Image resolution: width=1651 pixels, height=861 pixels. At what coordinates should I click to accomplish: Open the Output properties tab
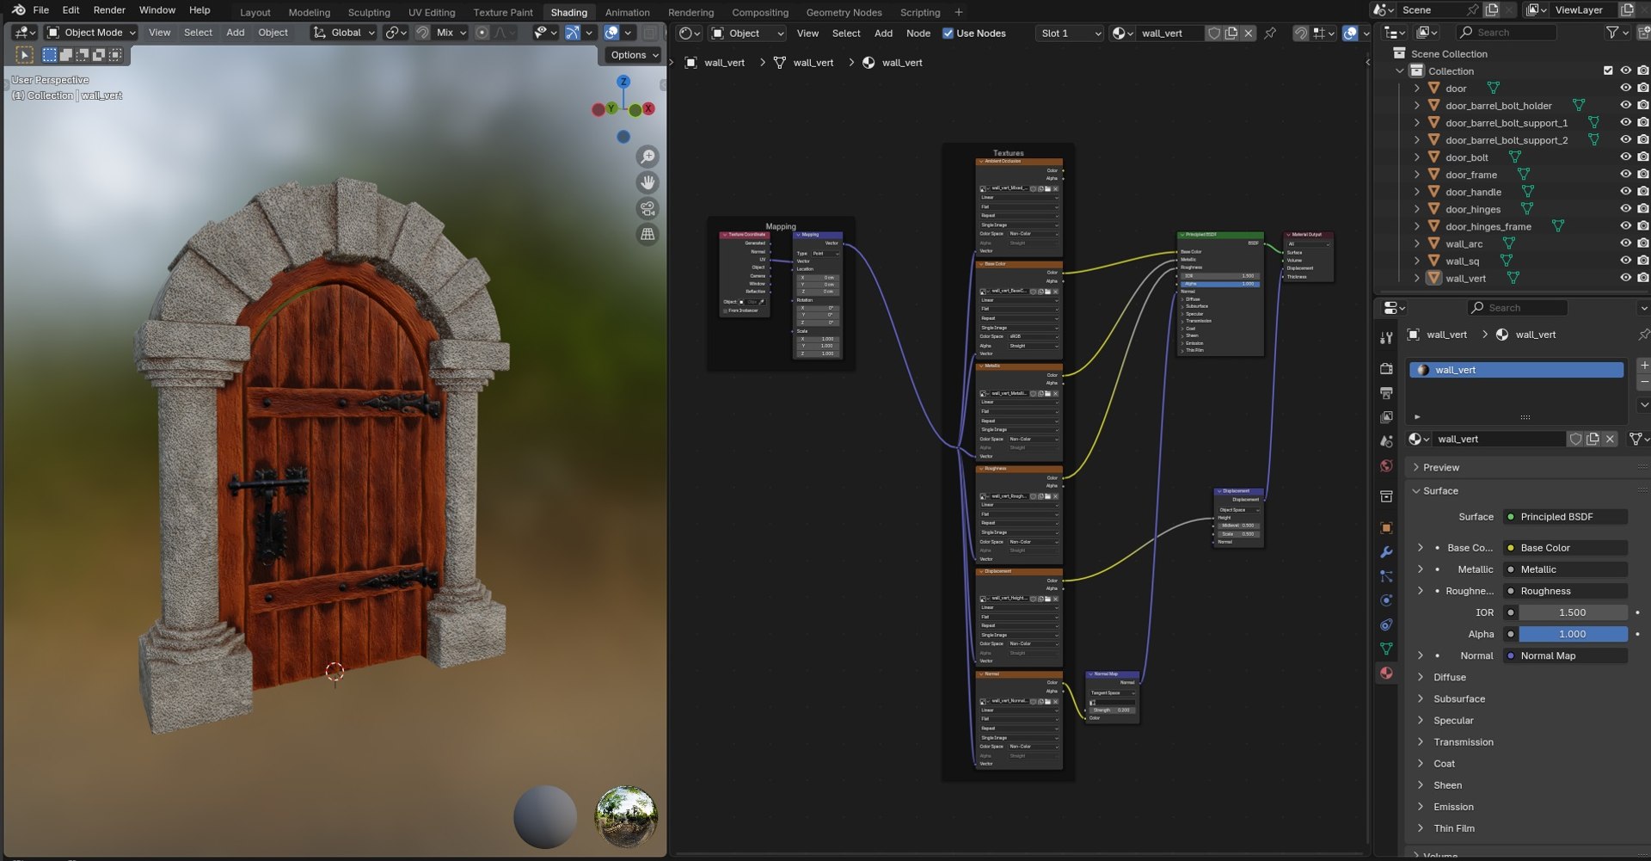point(1386,393)
